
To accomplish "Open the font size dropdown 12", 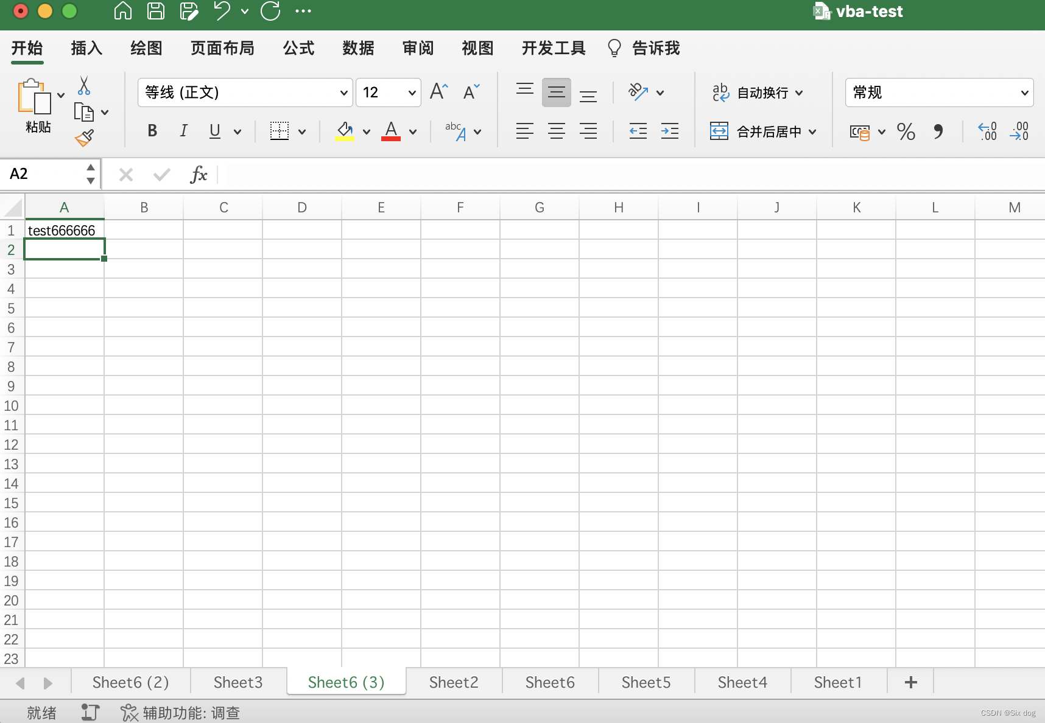I will pyautogui.click(x=389, y=93).
